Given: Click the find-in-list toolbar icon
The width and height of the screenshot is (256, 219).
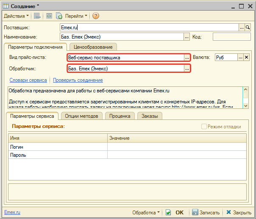Looking at the screenshot, I should tap(37, 16).
